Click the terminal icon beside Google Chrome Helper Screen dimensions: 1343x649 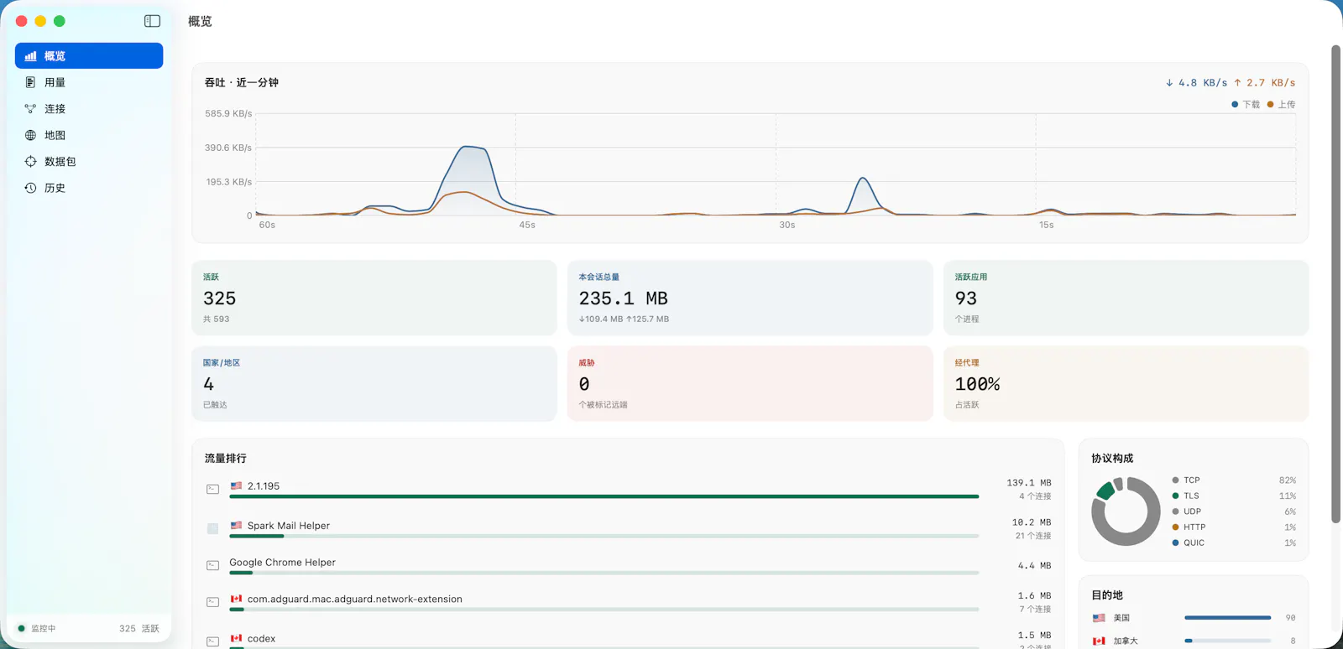213,565
